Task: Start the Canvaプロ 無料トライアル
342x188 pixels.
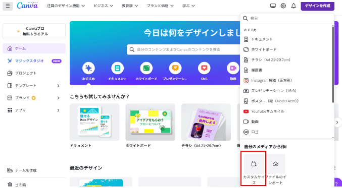Action: pyautogui.click(x=34, y=31)
